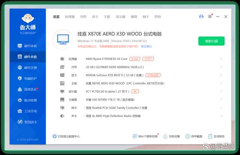Switch to the 网卡 tab
Image resolution: width=240 pixels, height=155 pixels.
point(146,17)
